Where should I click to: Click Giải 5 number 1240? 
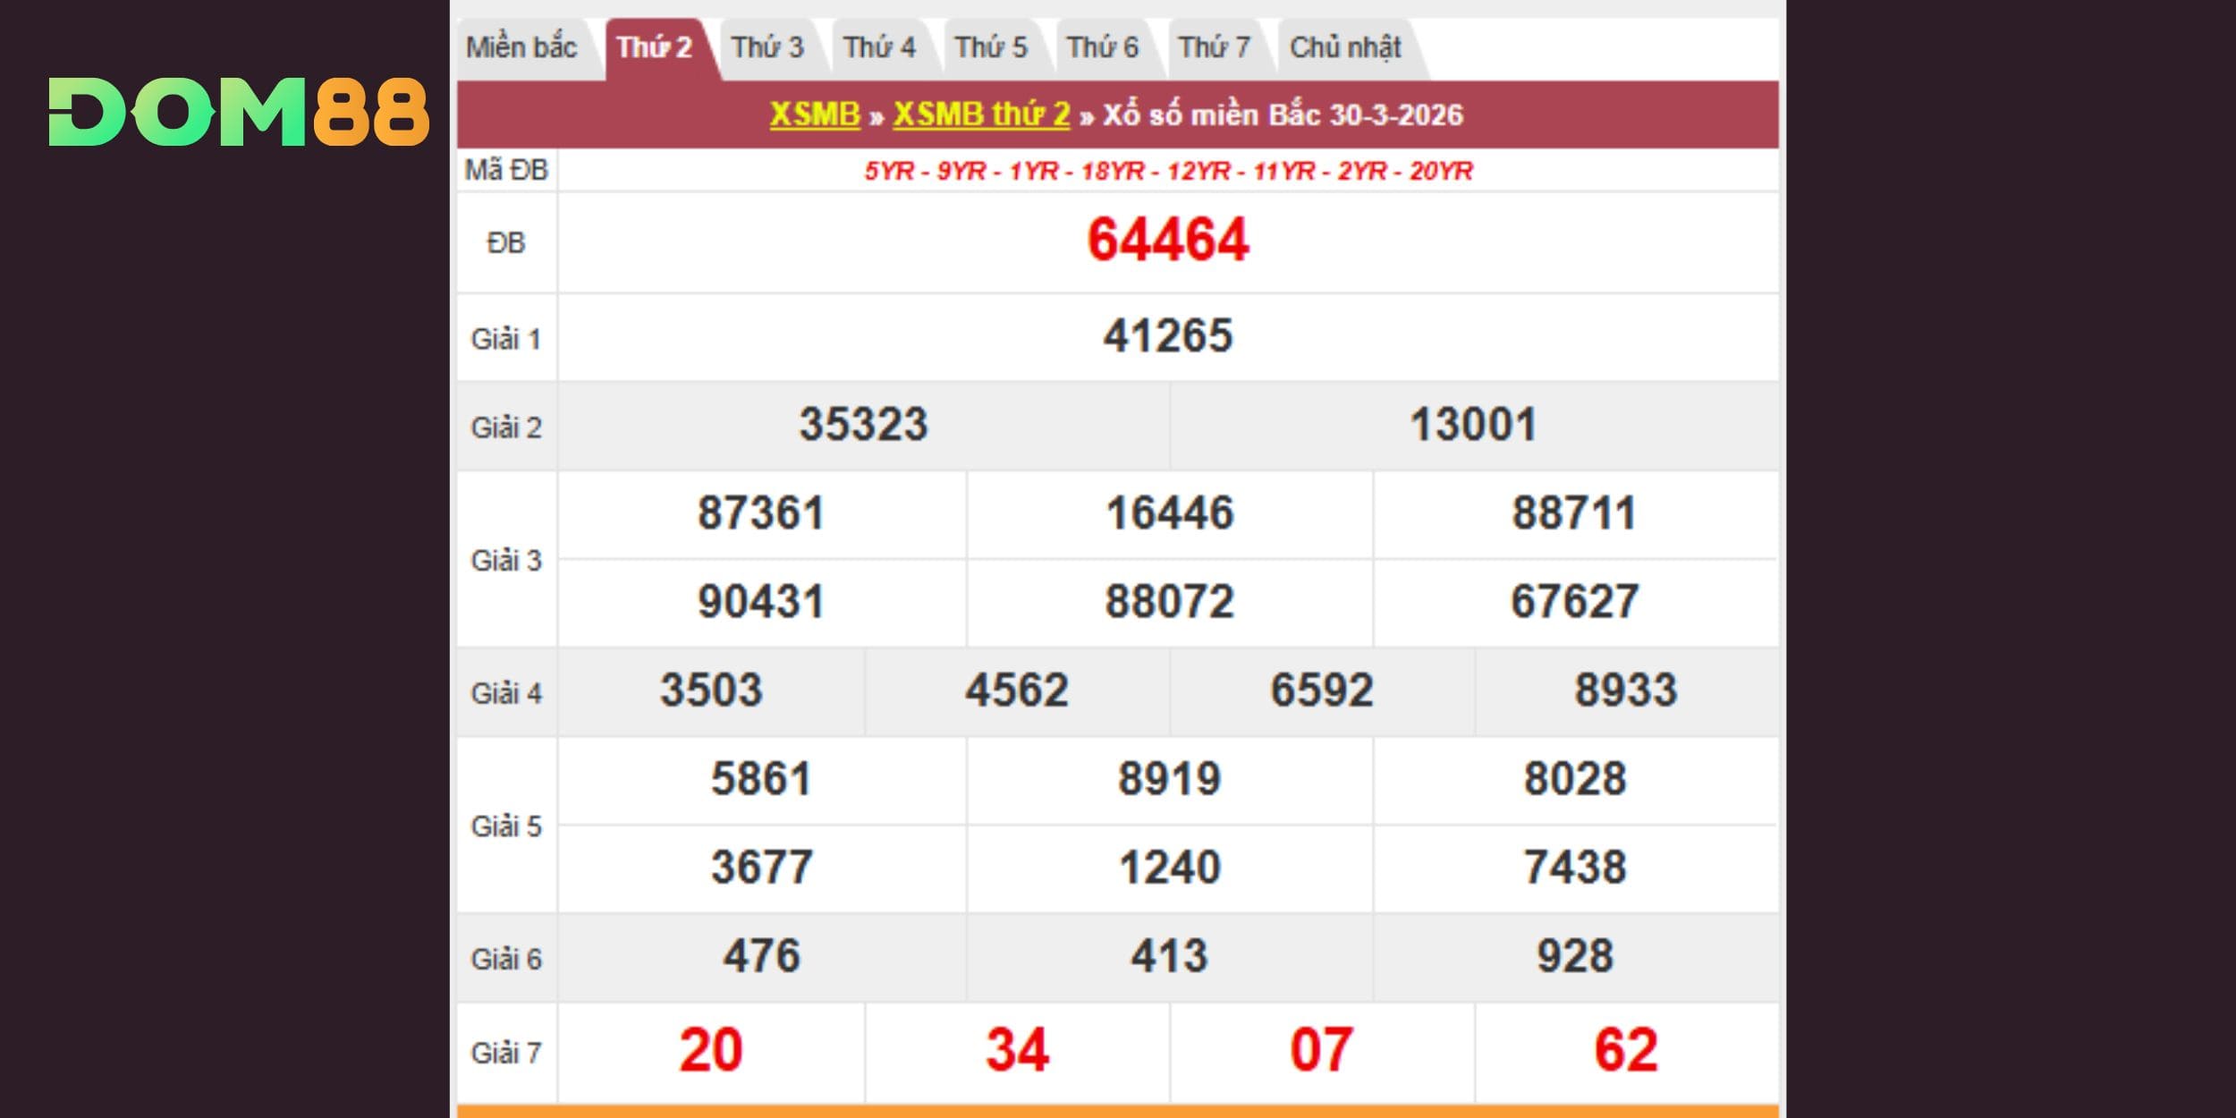(x=1169, y=868)
